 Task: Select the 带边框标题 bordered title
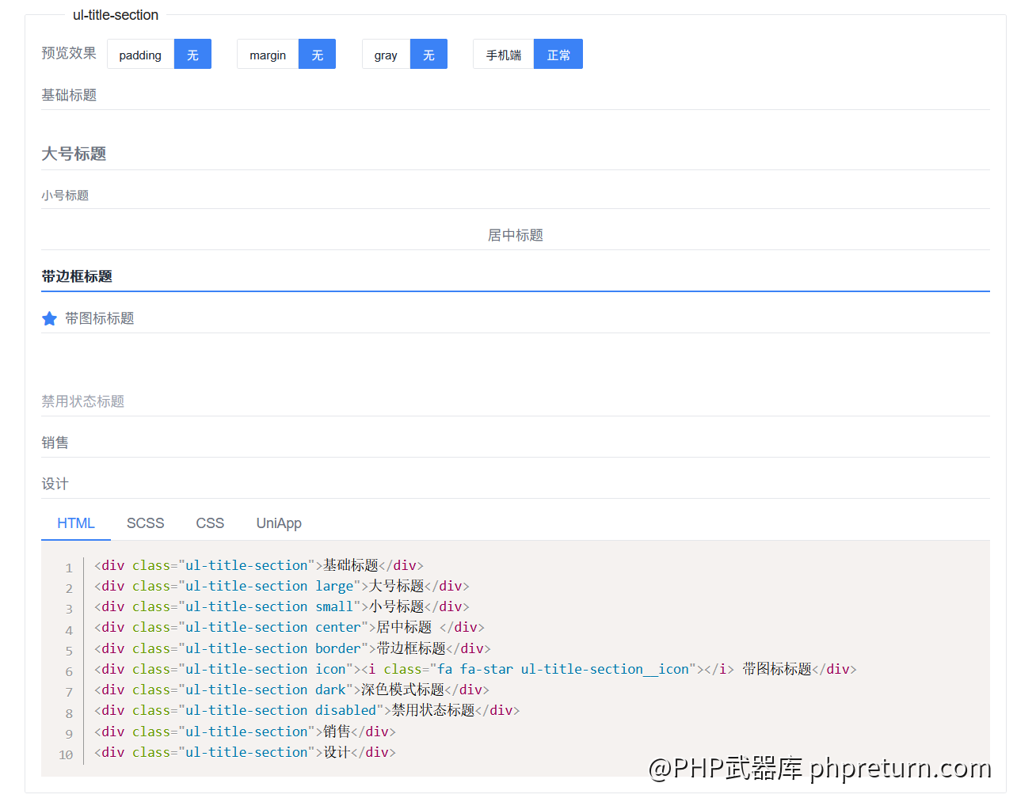tap(77, 276)
